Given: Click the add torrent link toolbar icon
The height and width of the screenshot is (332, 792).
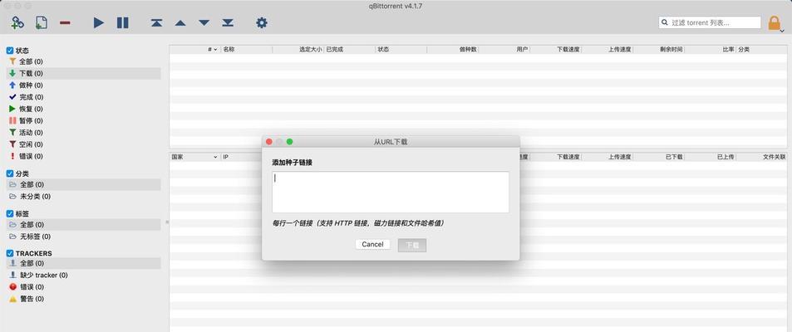Looking at the screenshot, I should 17,22.
